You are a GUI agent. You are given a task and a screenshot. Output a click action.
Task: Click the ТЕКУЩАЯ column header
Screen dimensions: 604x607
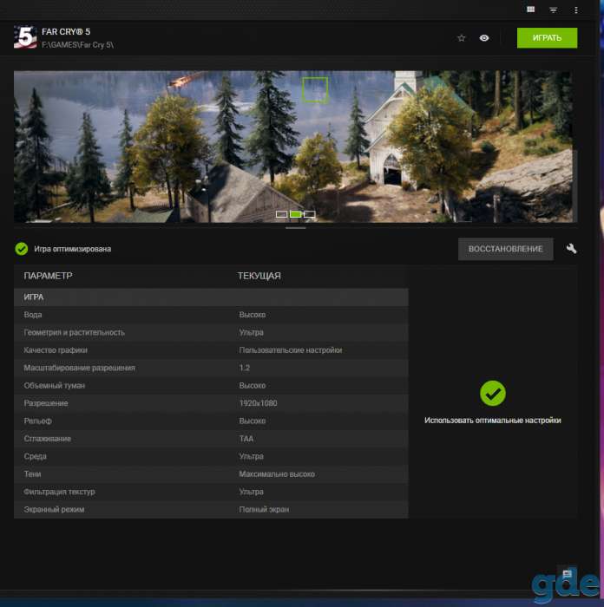pyautogui.click(x=259, y=276)
